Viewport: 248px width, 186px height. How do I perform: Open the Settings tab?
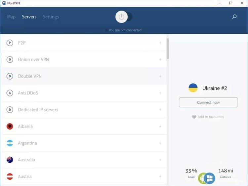tap(51, 17)
